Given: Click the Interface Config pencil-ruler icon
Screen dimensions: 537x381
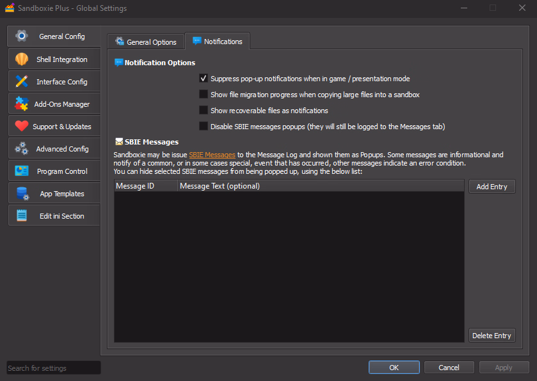Looking at the screenshot, I should (x=22, y=81).
